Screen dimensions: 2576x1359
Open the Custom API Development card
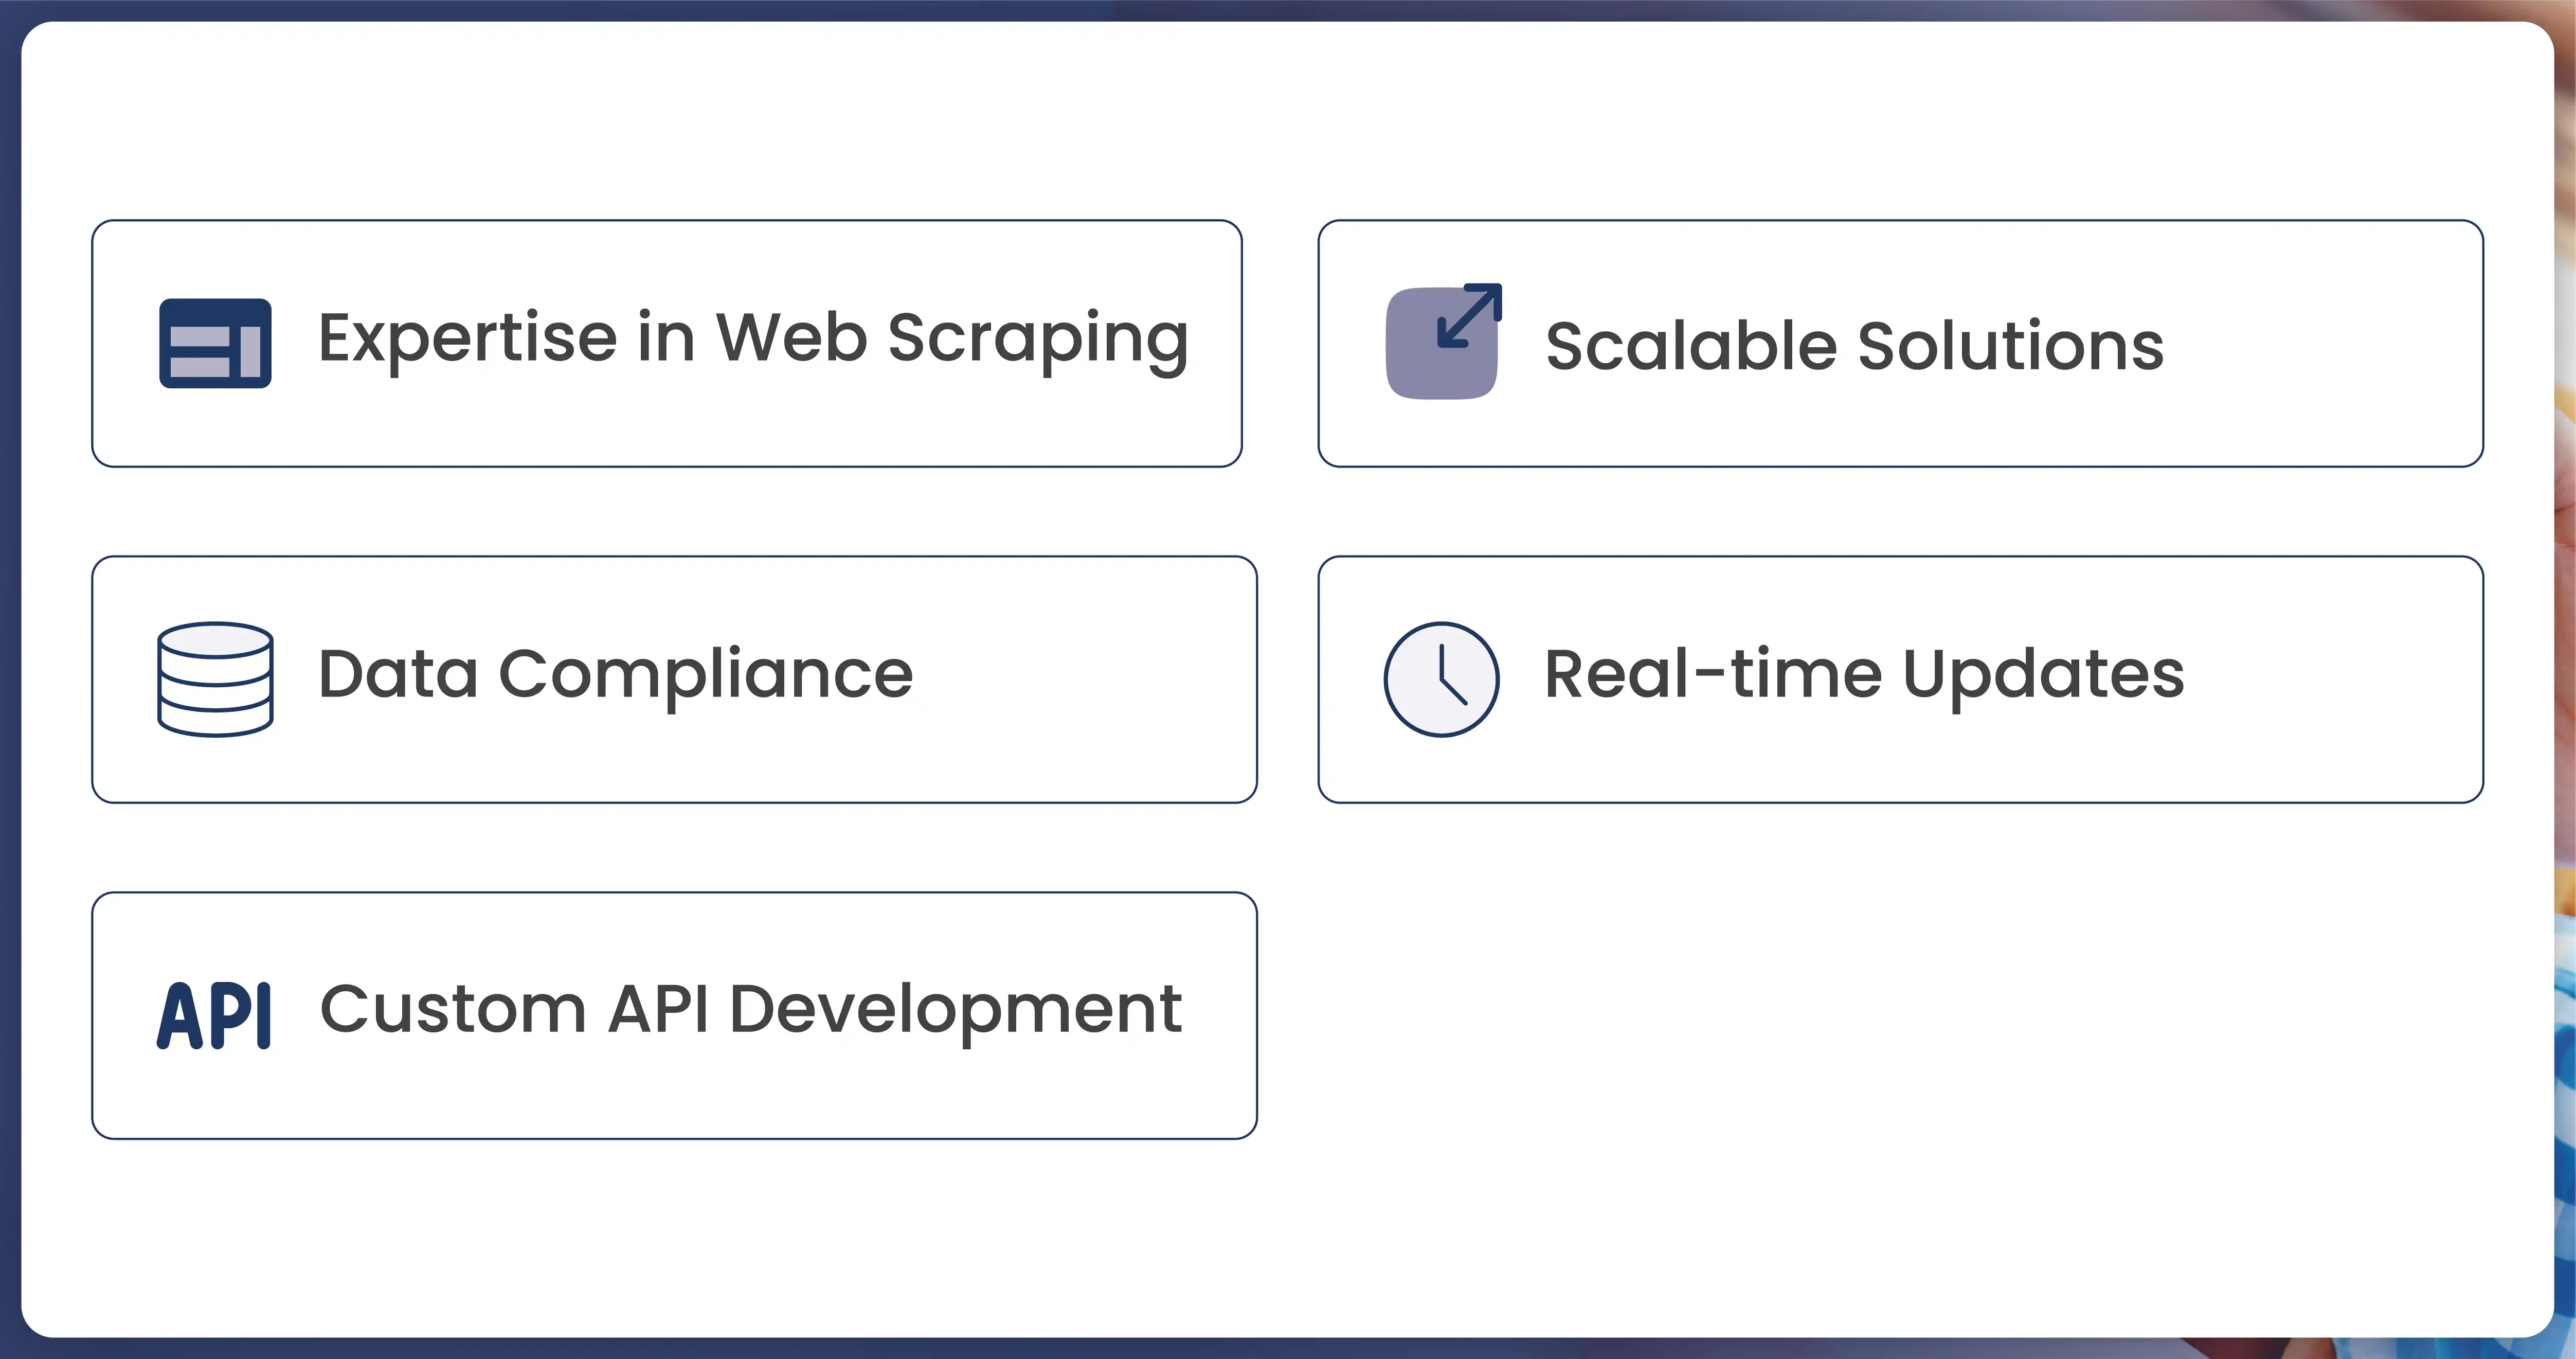click(674, 1015)
